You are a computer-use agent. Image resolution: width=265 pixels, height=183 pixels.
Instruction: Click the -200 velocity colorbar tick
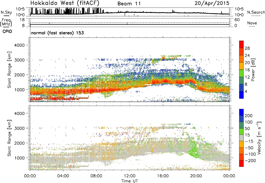click(x=250, y=161)
